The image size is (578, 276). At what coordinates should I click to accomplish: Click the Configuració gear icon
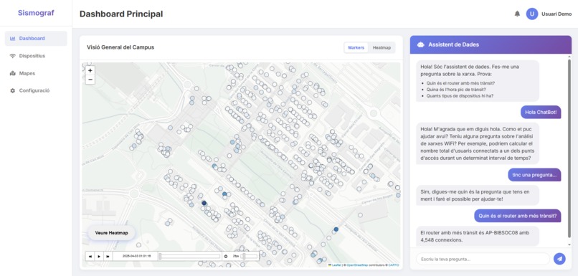pyautogui.click(x=12, y=90)
